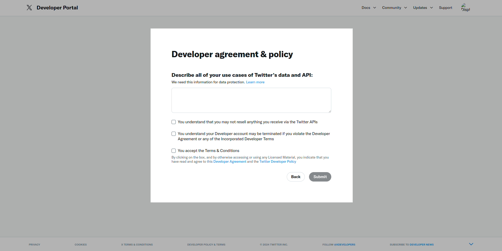This screenshot has width=502, height=251.
Task: Open the Developer Agreement link
Action: (x=230, y=162)
